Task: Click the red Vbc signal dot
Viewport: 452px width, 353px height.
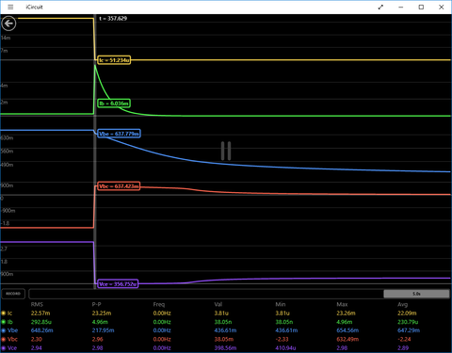Action: (4, 339)
